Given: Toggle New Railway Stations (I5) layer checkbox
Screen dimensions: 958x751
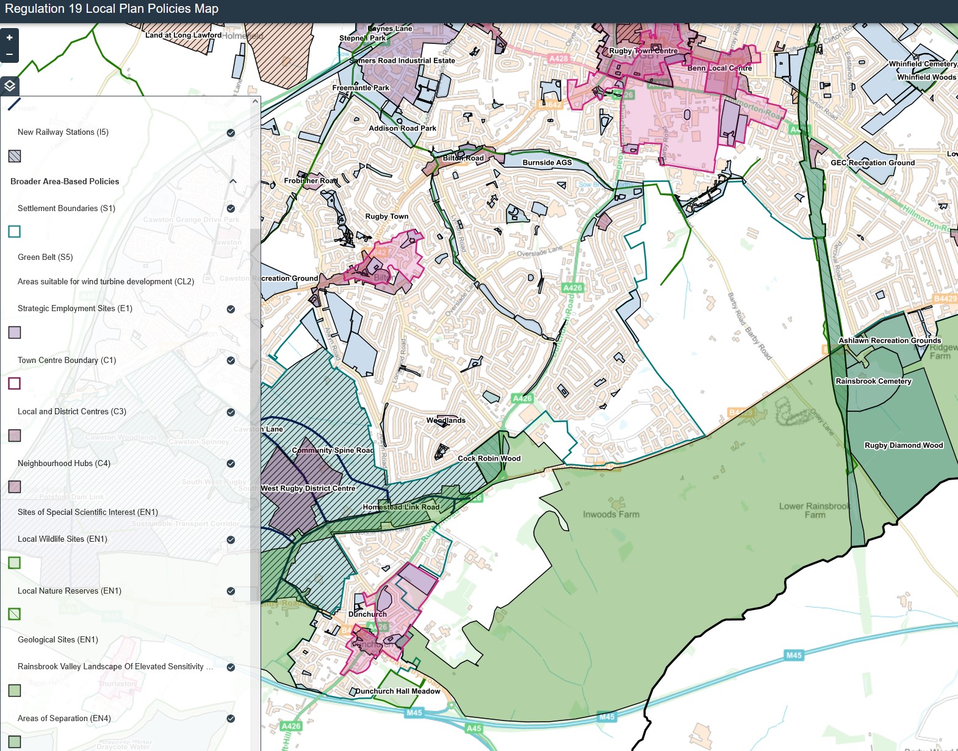Looking at the screenshot, I should 231,132.
